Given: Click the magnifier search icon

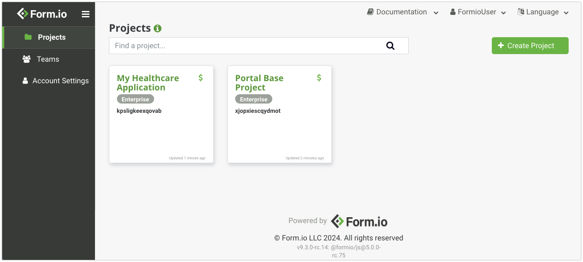Looking at the screenshot, I should [x=390, y=46].
